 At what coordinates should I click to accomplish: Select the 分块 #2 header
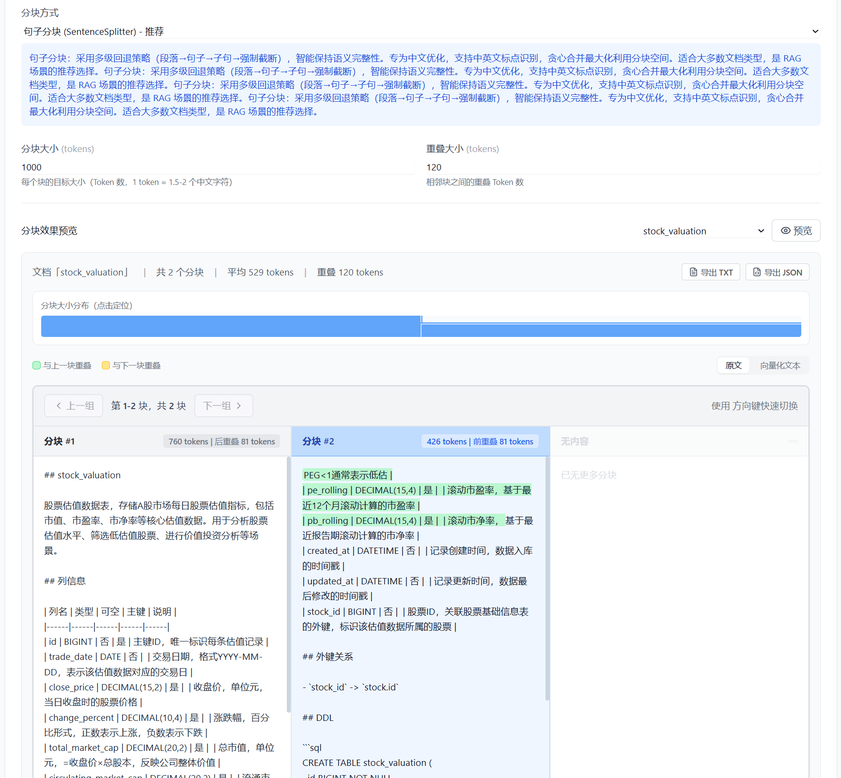(420, 441)
